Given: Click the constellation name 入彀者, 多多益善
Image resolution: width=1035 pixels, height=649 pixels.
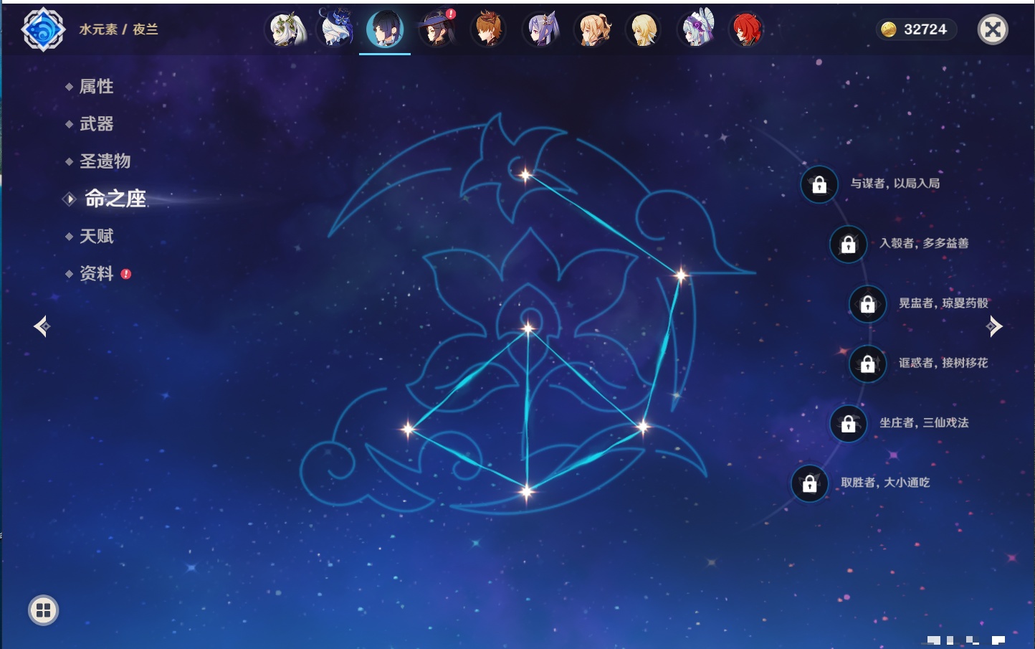Looking at the screenshot, I should click(925, 243).
